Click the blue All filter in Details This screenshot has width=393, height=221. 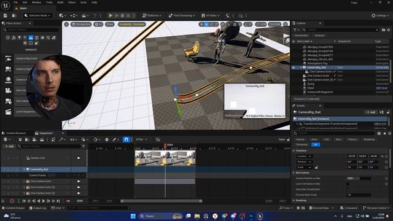(x=316, y=145)
